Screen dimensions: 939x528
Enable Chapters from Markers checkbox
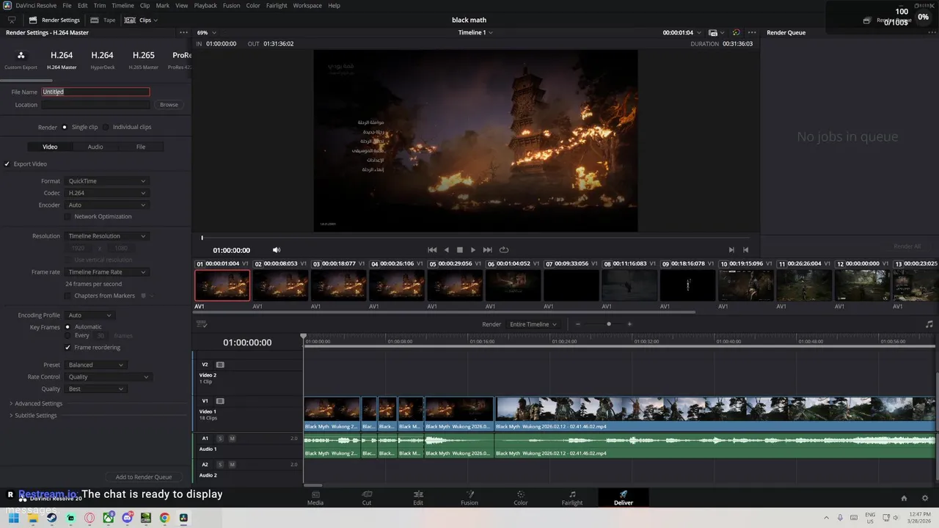[67, 296]
